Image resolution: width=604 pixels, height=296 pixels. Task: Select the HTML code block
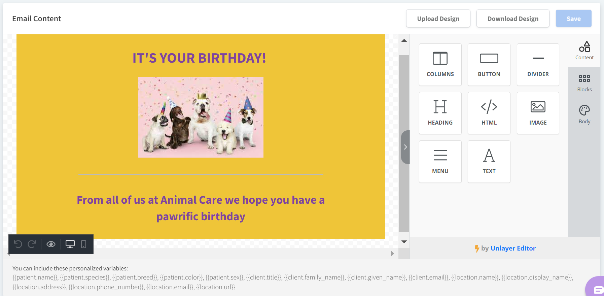[489, 113]
